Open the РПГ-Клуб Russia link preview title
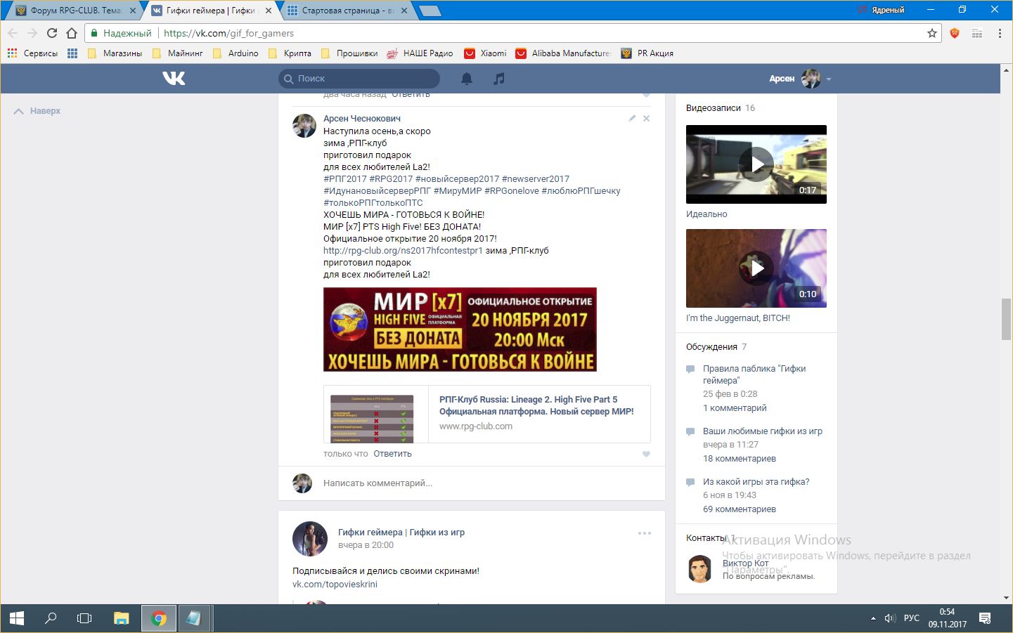1013x633 pixels. tap(536, 405)
